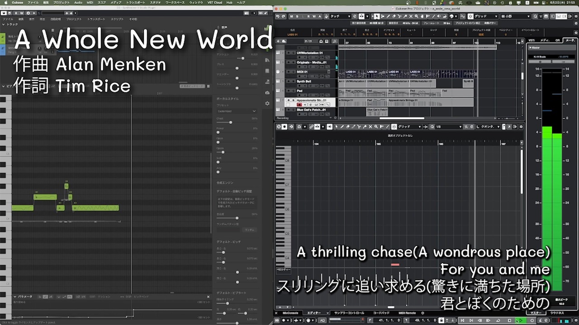579x325 pixels.
Task: Open the MIDI 01 track name dropdown arrow
Action: tap(328, 72)
